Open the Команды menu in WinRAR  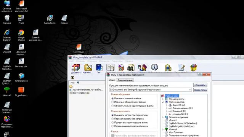80,61
